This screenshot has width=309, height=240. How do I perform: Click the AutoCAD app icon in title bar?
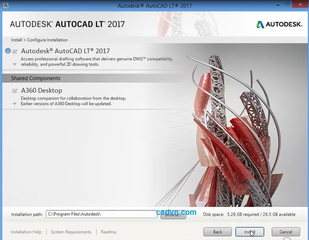[6, 6]
